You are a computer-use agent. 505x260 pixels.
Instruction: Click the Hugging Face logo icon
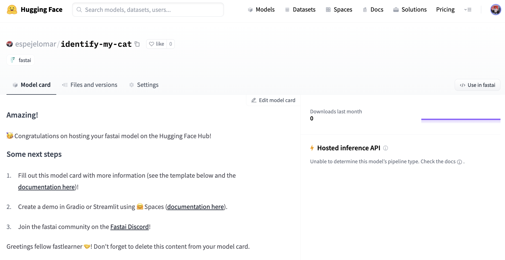tap(12, 10)
